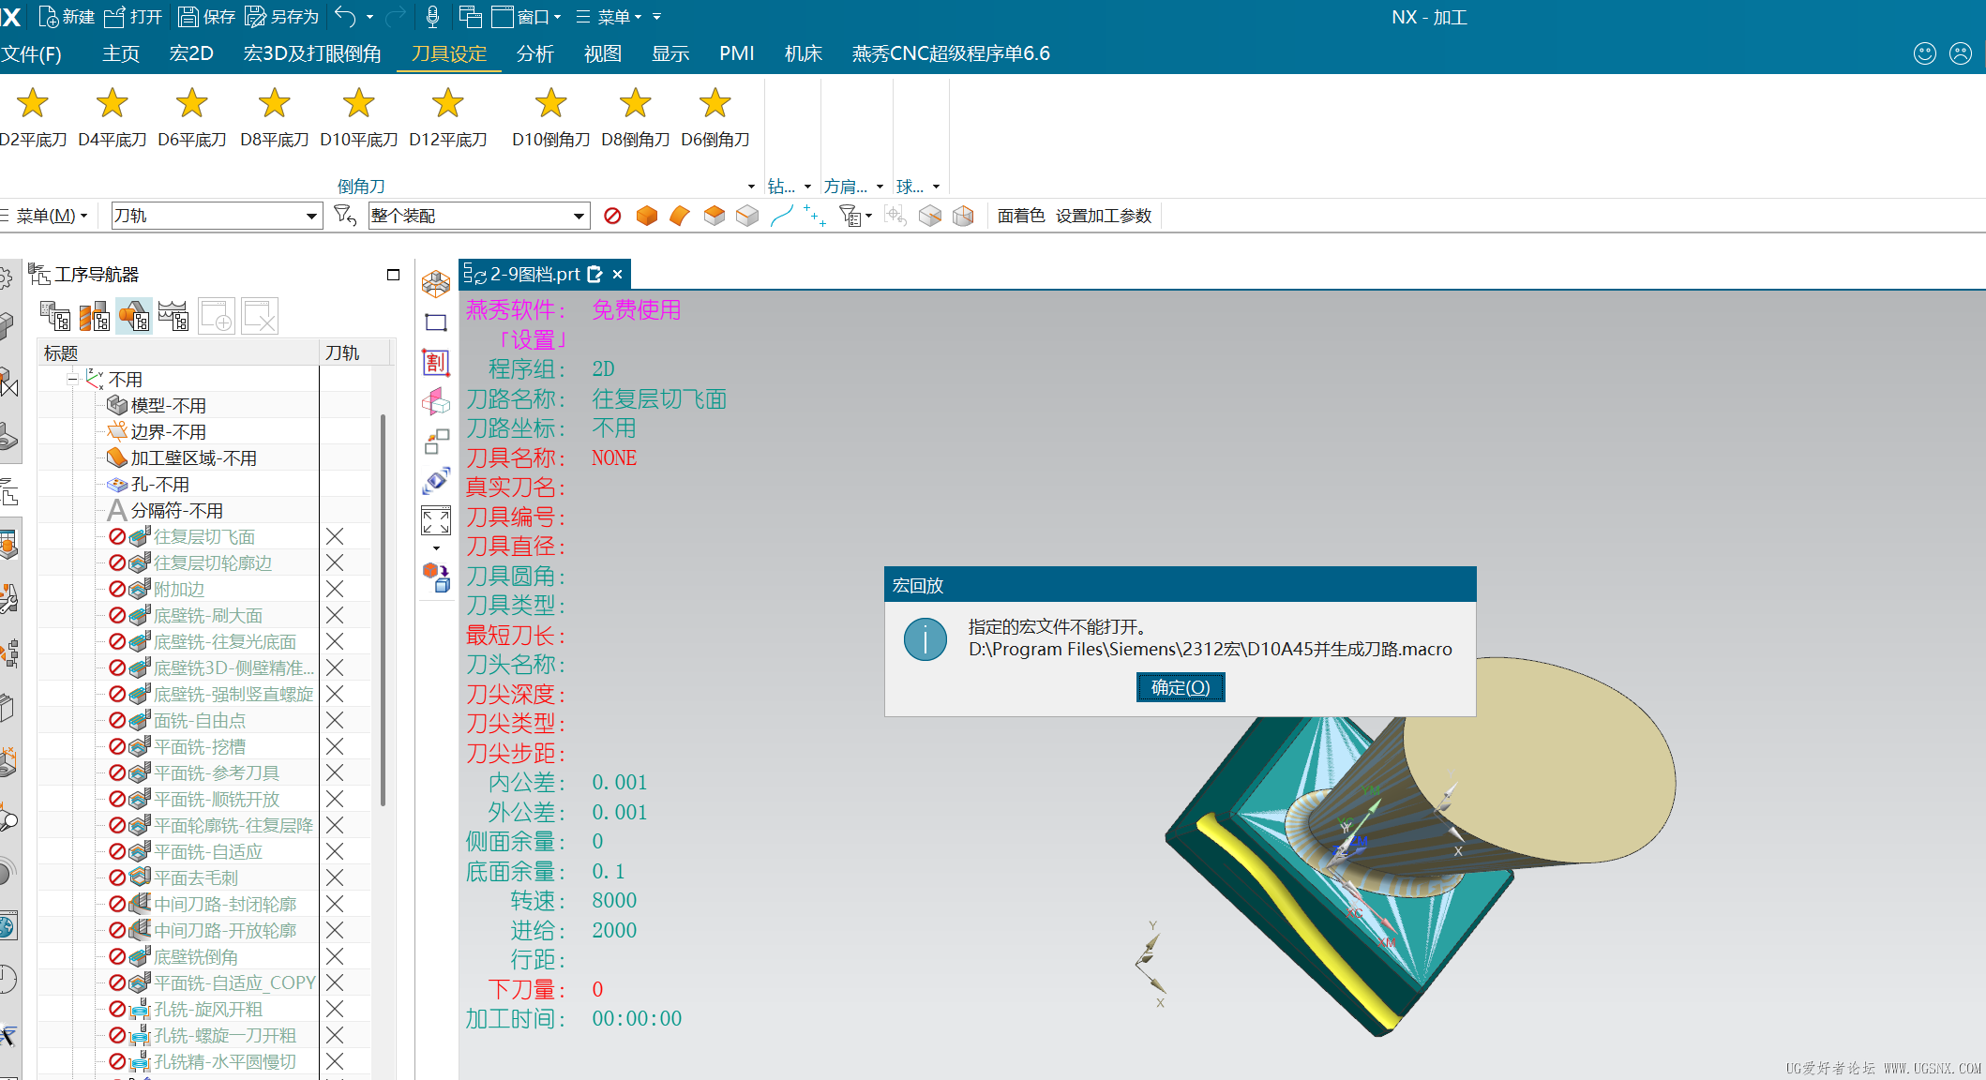Click the D6倒角刀 star icon
Screen dimensions: 1986x1080
coord(715,103)
